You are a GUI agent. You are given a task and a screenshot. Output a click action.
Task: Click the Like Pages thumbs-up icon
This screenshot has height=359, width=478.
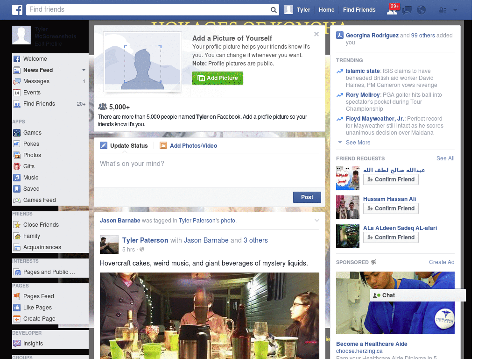click(17, 308)
